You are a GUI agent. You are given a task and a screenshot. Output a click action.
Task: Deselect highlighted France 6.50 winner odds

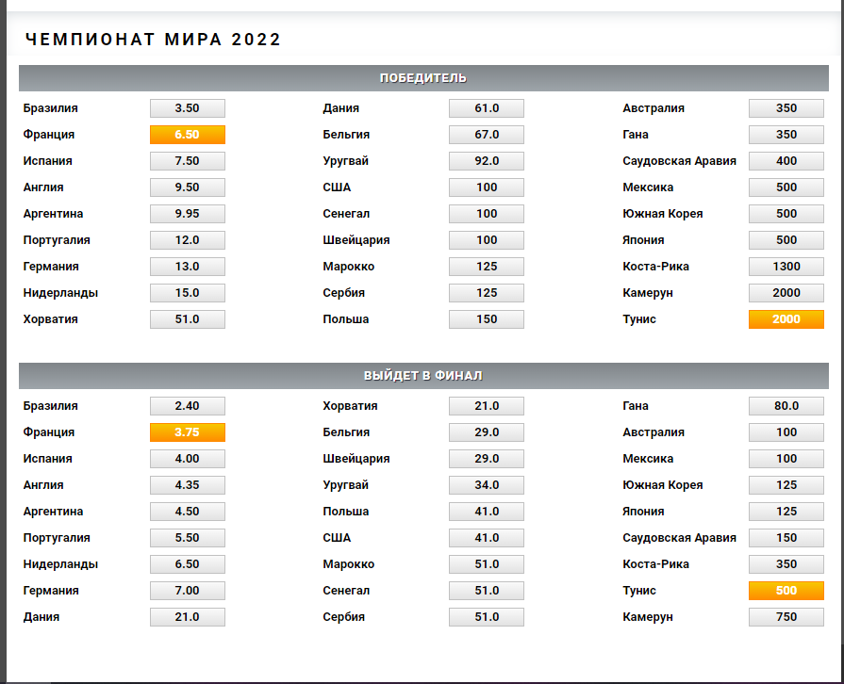[187, 135]
